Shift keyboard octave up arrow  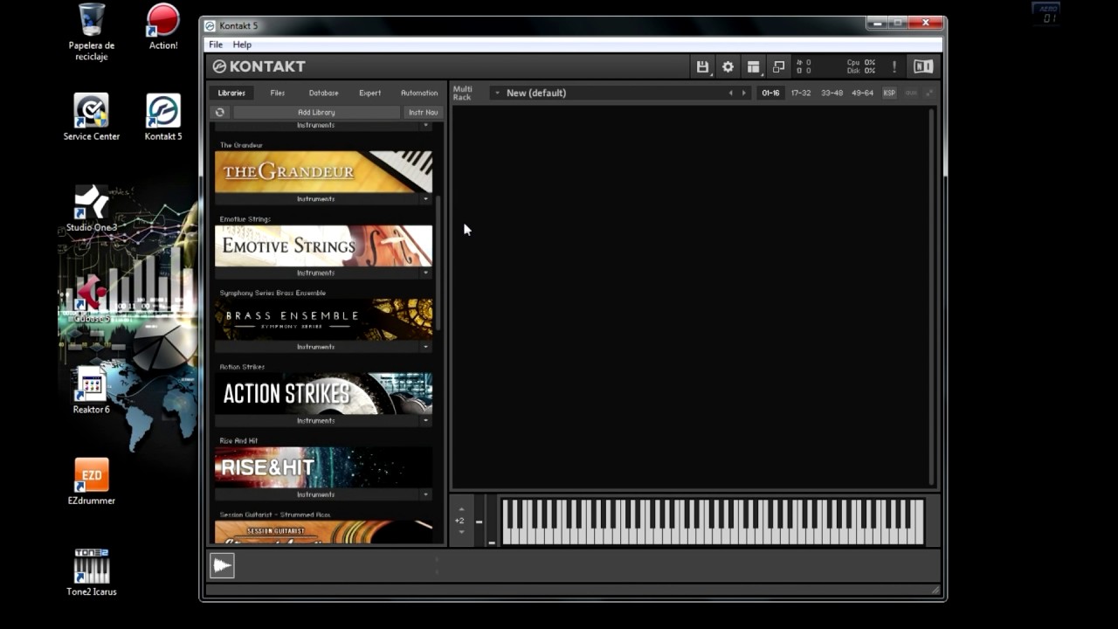pyautogui.click(x=461, y=509)
